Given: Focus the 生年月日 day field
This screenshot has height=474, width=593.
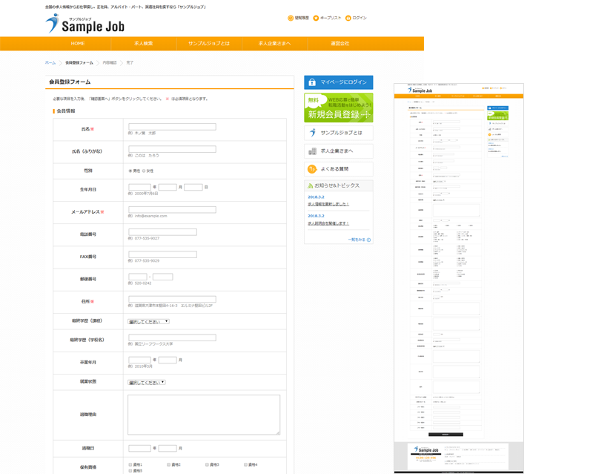Looking at the screenshot, I should pos(193,187).
